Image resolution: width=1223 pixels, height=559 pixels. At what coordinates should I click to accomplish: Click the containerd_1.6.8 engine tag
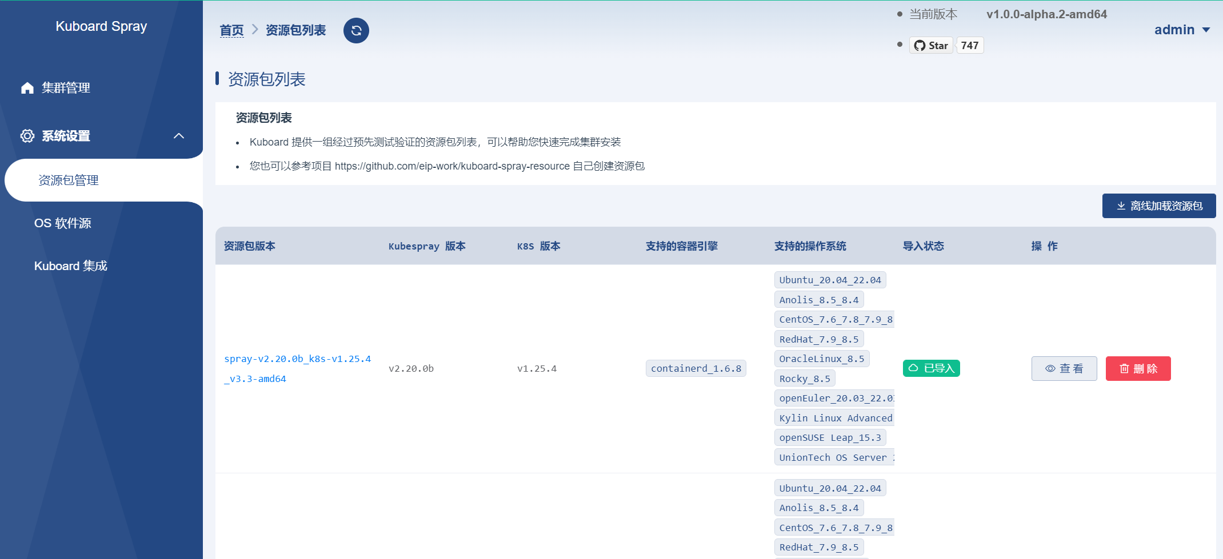click(x=696, y=369)
